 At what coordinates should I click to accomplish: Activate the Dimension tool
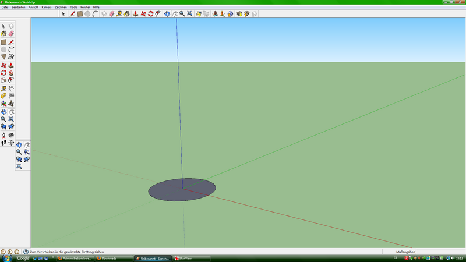point(11,88)
